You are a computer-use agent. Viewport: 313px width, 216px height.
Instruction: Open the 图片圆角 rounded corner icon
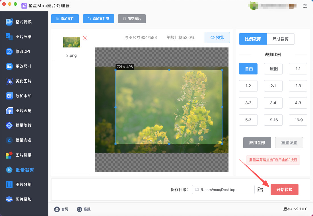pyautogui.click(x=9, y=111)
